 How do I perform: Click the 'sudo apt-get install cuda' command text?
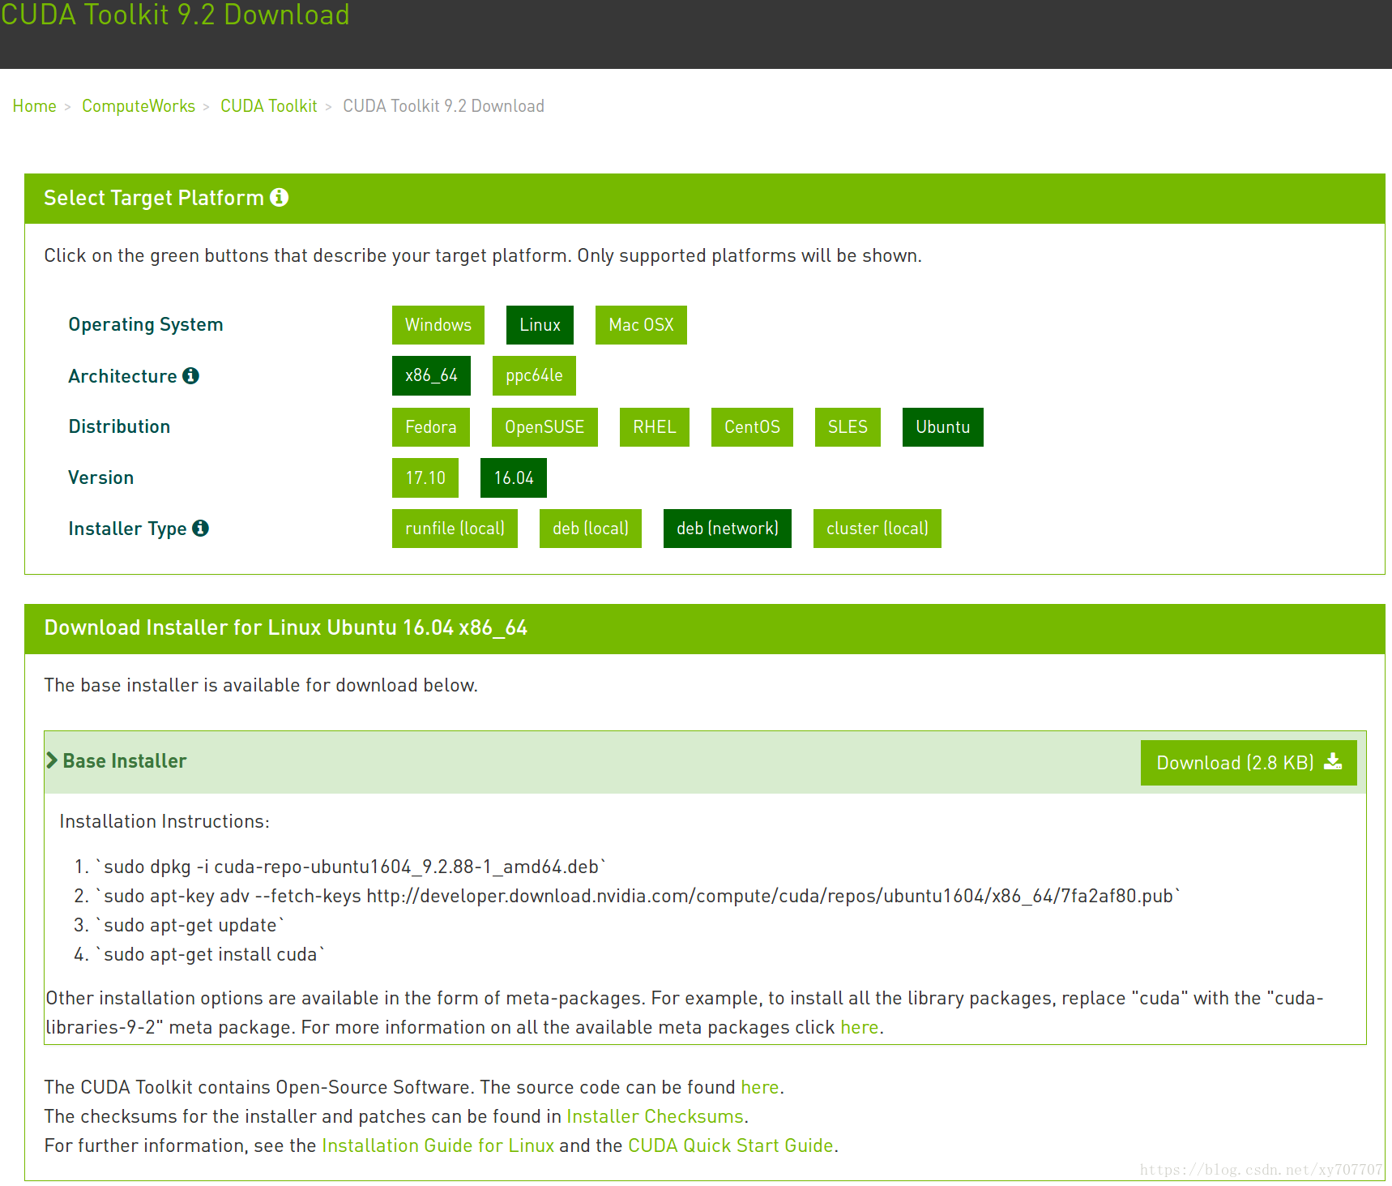point(211,954)
